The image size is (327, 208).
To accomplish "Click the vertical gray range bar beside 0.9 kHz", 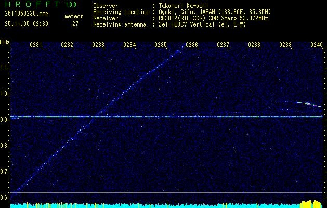I will click(10, 120).
